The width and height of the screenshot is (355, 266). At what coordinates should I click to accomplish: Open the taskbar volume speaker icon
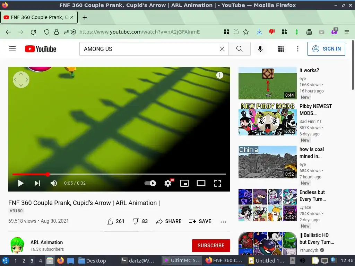(302, 260)
